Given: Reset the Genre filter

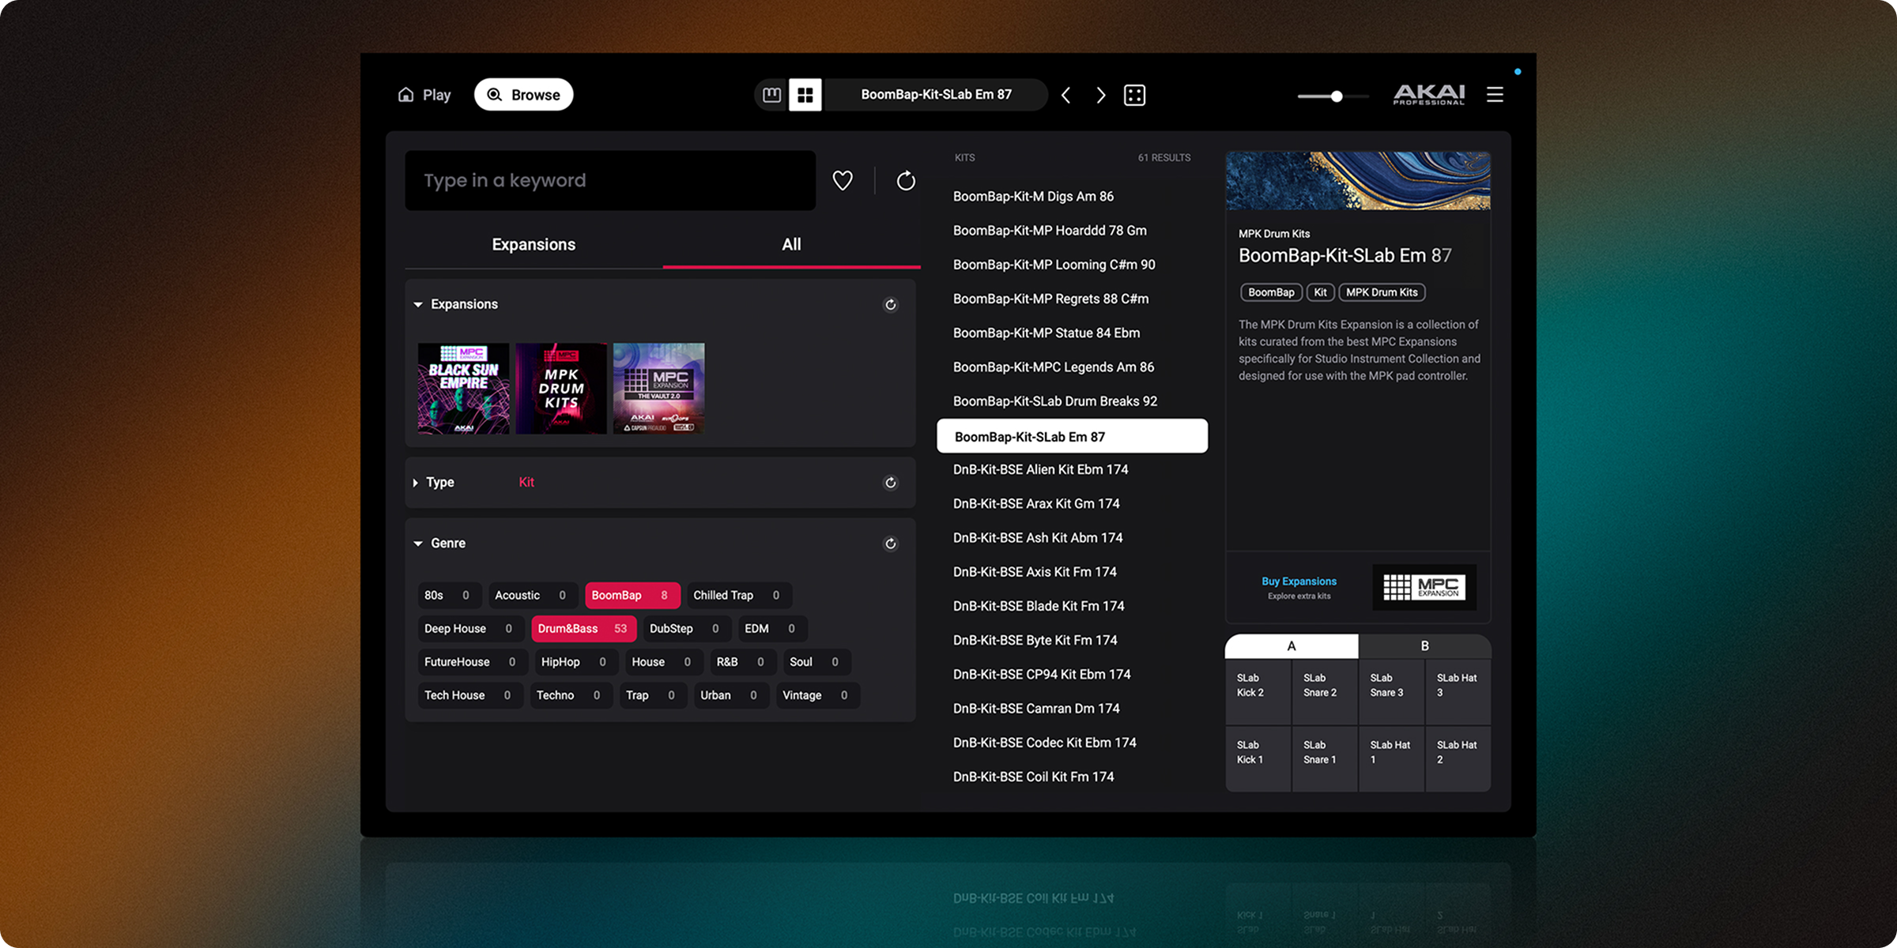Looking at the screenshot, I should (x=891, y=544).
